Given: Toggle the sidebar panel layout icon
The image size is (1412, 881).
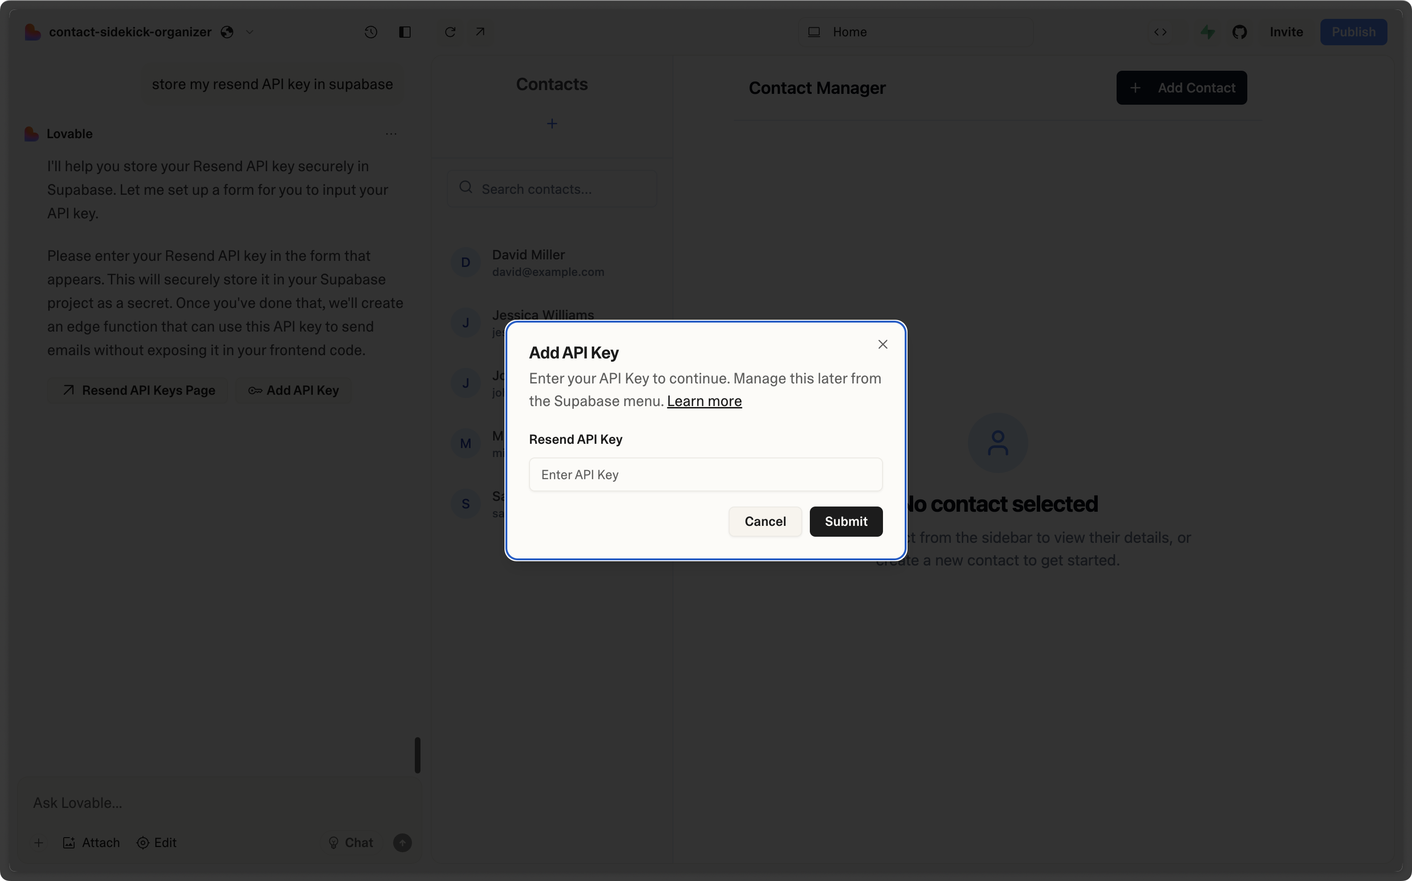Looking at the screenshot, I should [x=404, y=32].
